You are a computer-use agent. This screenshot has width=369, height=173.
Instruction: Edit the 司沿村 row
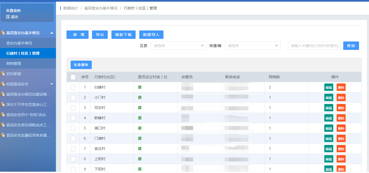(329, 108)
